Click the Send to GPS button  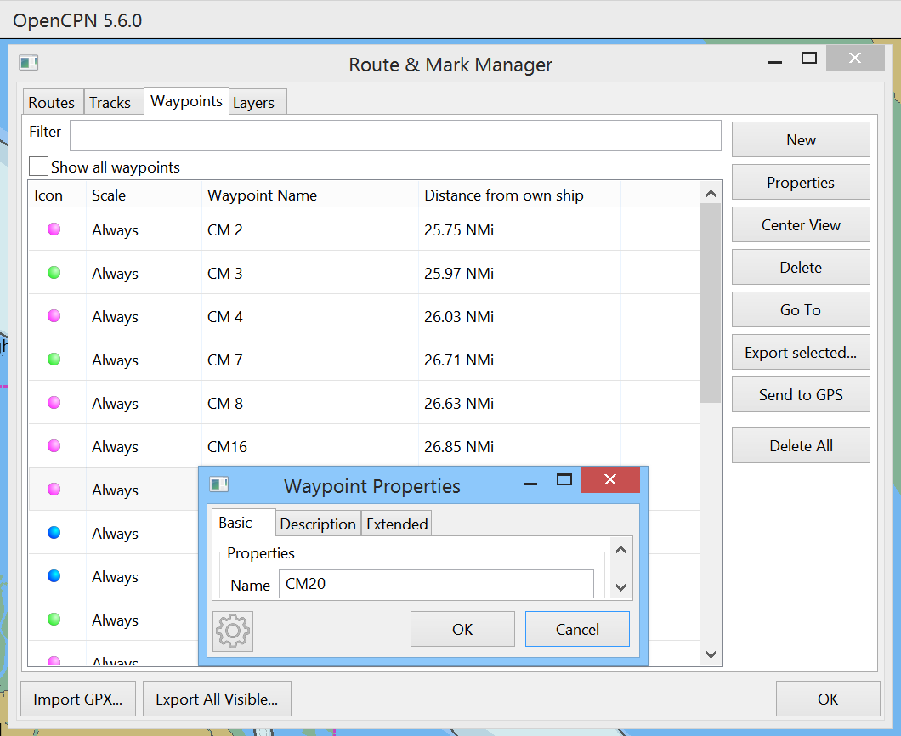tap(800, 393)
